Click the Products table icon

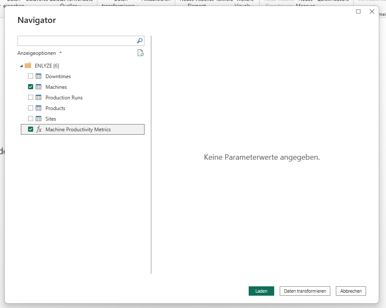tap(39, 108)
